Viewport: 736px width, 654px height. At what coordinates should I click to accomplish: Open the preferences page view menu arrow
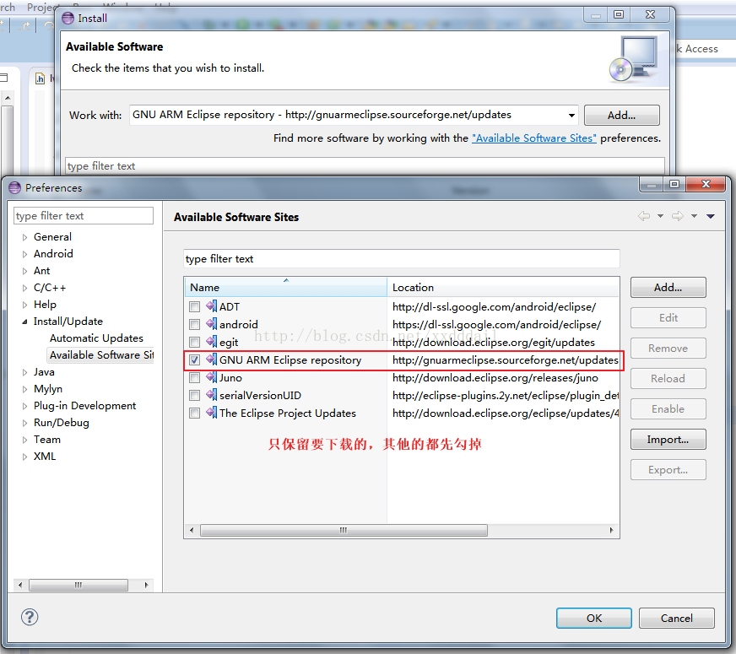(711, 216)
